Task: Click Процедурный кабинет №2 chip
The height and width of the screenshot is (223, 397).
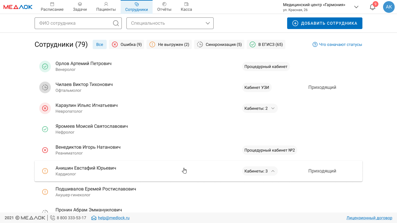Action: tap(270, 150)
